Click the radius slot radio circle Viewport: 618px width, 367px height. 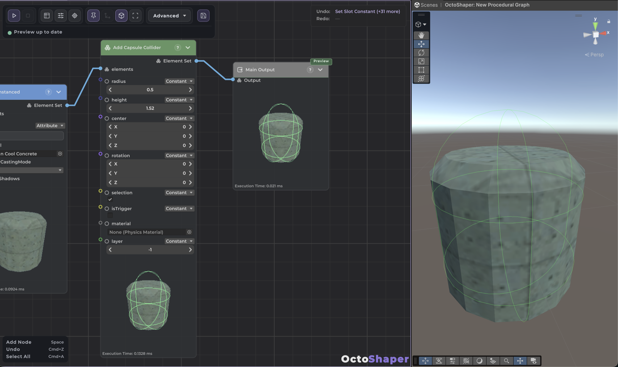(107, 81)
